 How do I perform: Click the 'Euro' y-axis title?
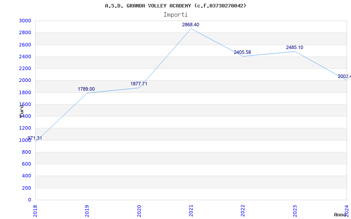coord(21,111)
